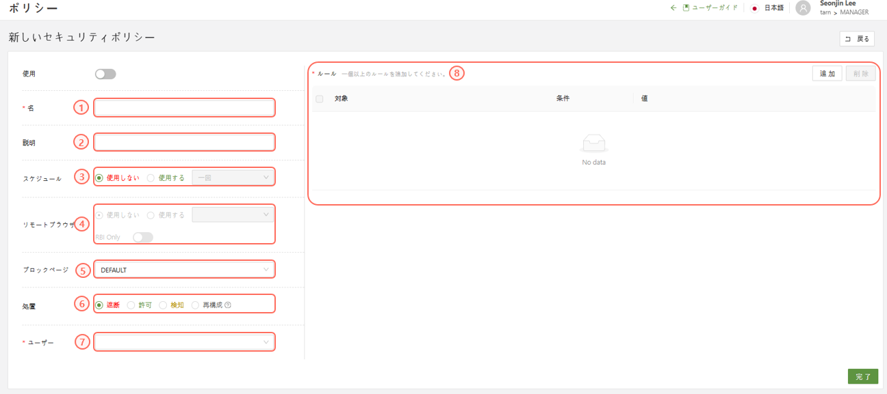Click the user avatar icon
This screenshot has width=887, height=394.
[803, 8]
